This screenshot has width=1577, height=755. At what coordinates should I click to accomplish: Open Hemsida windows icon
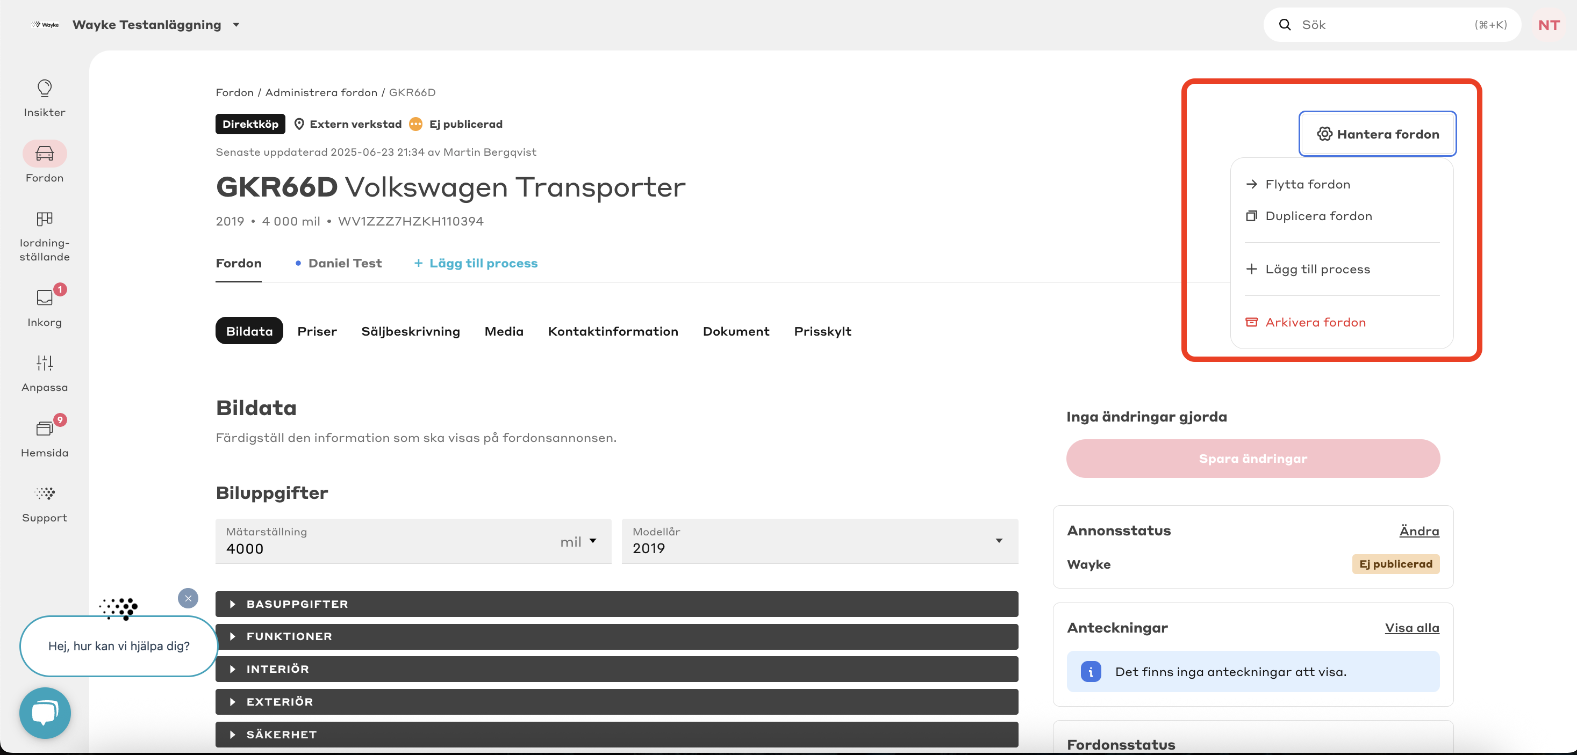coord(45,429)
